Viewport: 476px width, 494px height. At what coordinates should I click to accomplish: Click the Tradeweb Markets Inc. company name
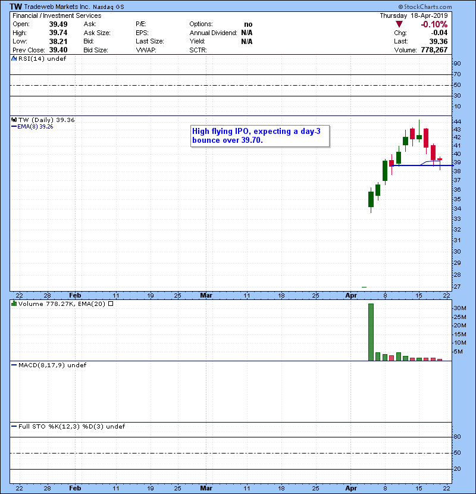pos(57,7)
